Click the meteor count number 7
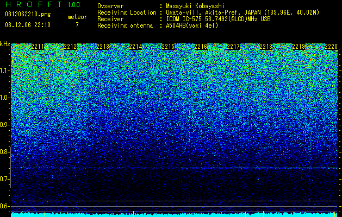 77,25
